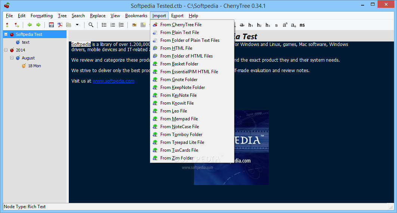
Task: Choose From Folder of HTML Files
Action: [x=192, y=56]
